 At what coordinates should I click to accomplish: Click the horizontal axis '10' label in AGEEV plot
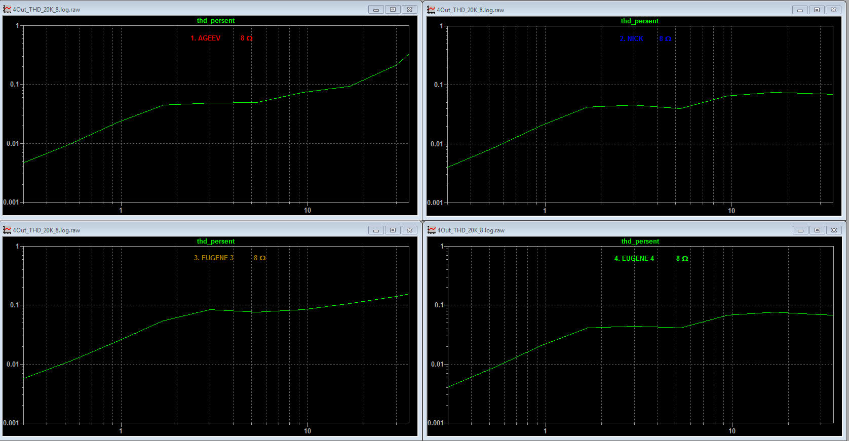click(307, 210)
